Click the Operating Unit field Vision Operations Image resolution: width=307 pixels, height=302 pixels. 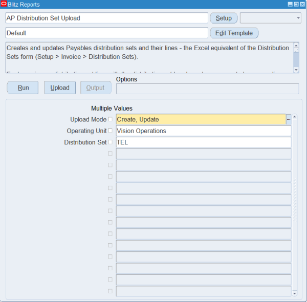point(204,131)
